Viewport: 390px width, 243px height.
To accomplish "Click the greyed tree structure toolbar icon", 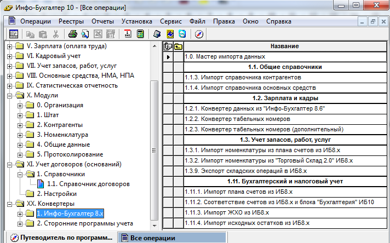I will click(x=111, y=34).
